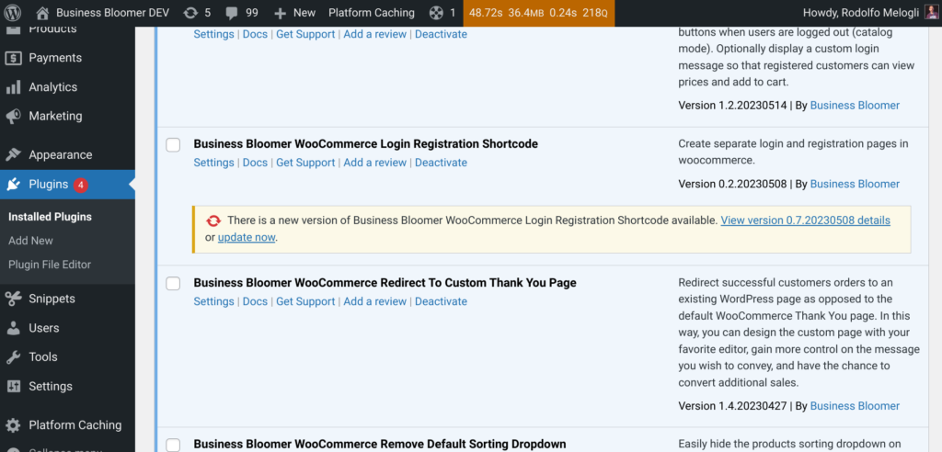Click the circular icon next to 1 in admin bar
The height and width of the screenshot is (452, 942).
coord(437,13)
